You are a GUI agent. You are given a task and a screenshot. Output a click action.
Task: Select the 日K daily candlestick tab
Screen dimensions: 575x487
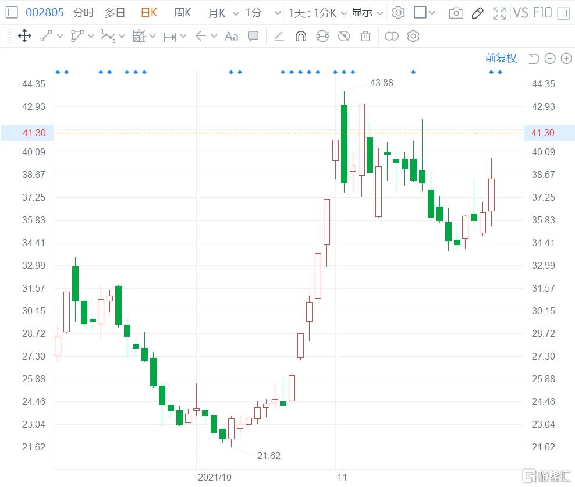click(149, 13)
